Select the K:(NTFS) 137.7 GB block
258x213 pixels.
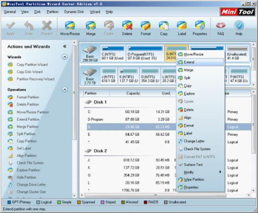coord(129,76)
